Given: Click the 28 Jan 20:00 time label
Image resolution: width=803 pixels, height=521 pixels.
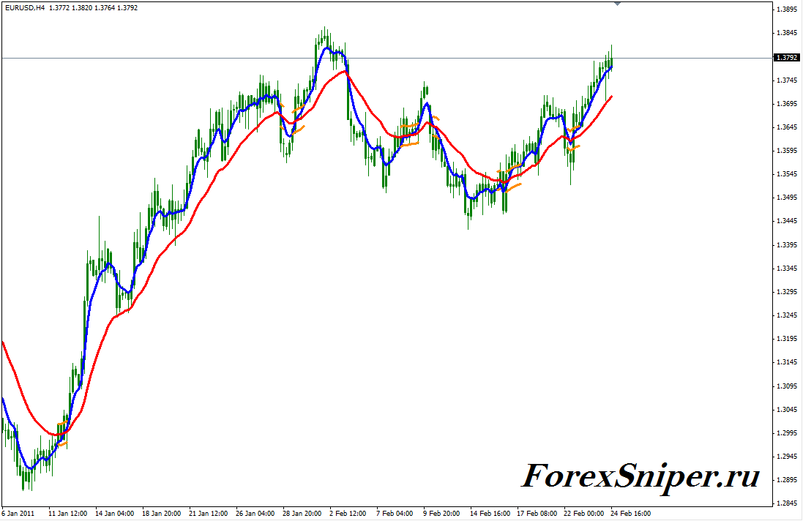Looking at the screenshot, I should [x=302, y=514].
